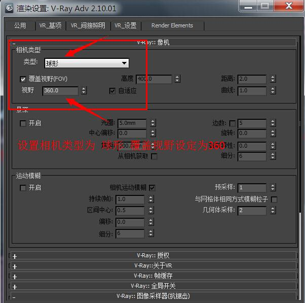This screenshot has width=305, height=303.
Task: Toggle 与网格体相同方式模糊粒子 checkbox
Action: (x=274, y=199)
